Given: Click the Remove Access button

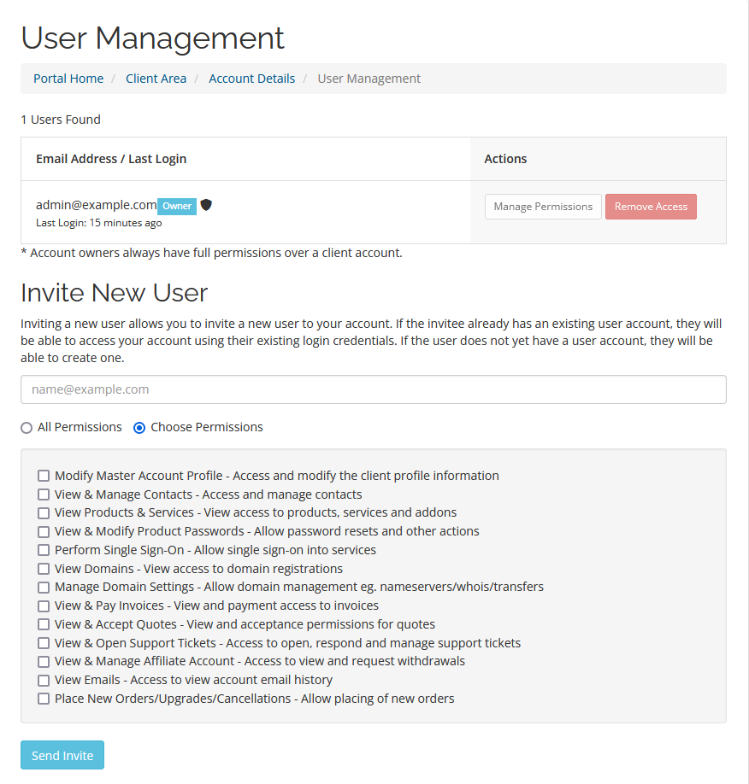Looking at the screenshot, I should coord(651,206).
